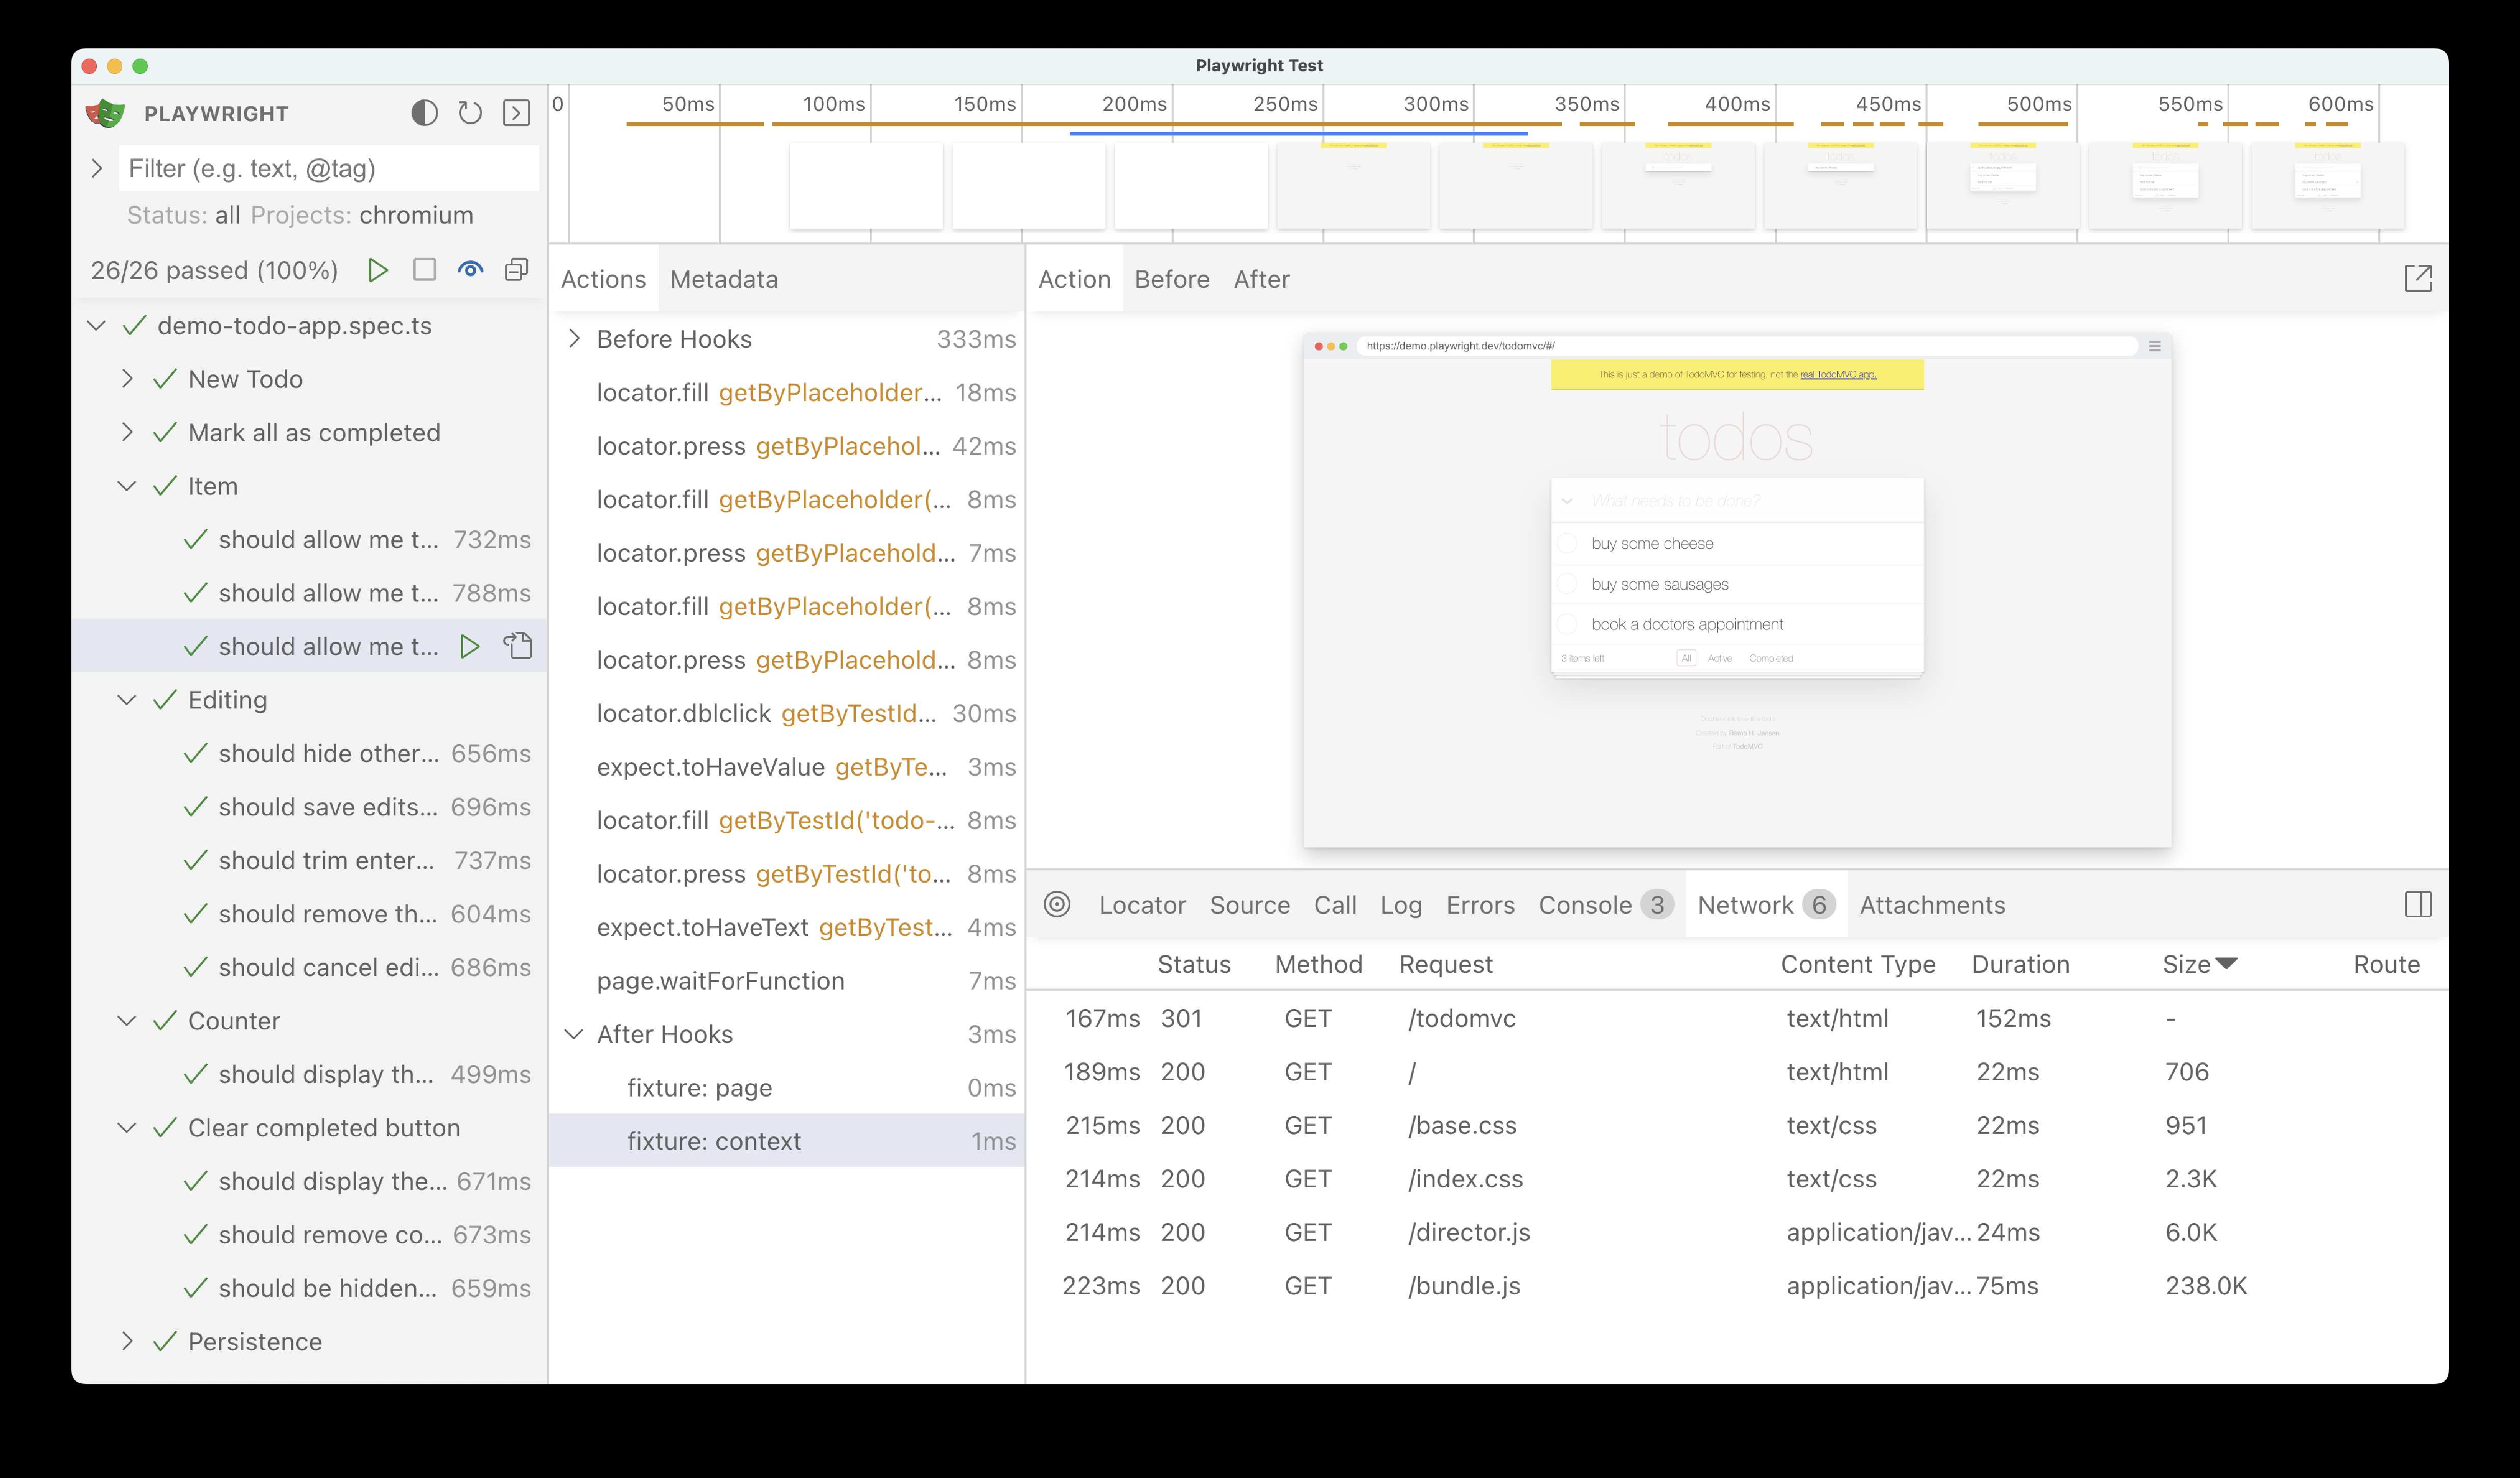Toggle watch all eye icon

point(470,270)
